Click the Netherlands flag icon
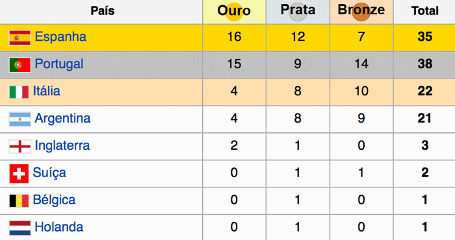Screen dimensions: 455x240 pyautogui.click(x=19, y=228)
